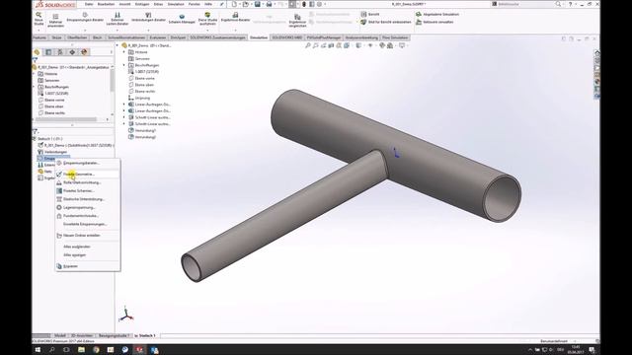Viewport: 632px width, 355px height.
Task: Switch to the Skizze ribbon tab
Action: (56, 37)
